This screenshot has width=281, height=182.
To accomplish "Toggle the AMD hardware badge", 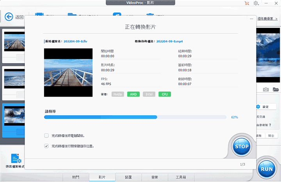I will (x=133, y=94).
